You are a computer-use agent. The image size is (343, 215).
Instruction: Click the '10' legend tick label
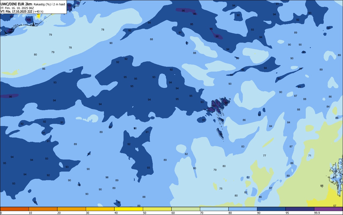coord(30,213)
